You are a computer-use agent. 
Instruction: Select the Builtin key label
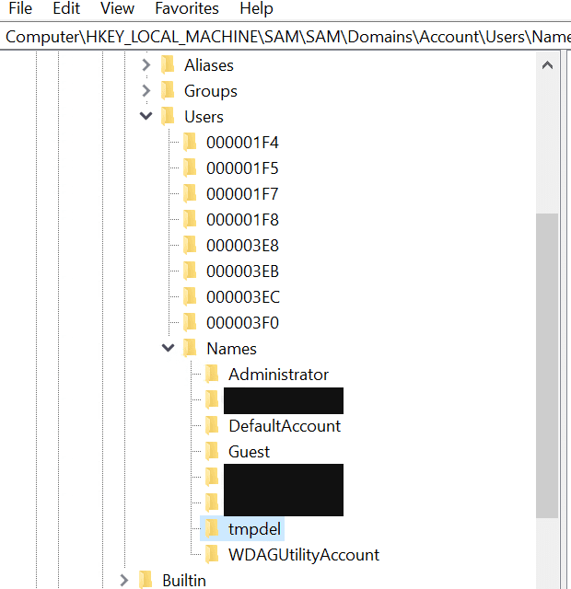pos(184,581)
